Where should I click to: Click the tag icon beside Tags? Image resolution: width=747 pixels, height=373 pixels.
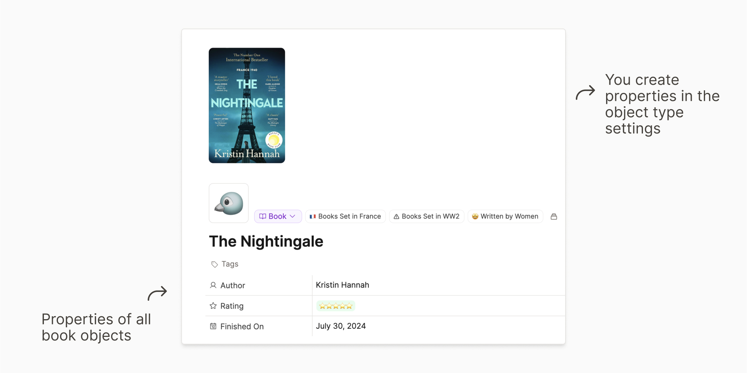click(x=214, y=264)
